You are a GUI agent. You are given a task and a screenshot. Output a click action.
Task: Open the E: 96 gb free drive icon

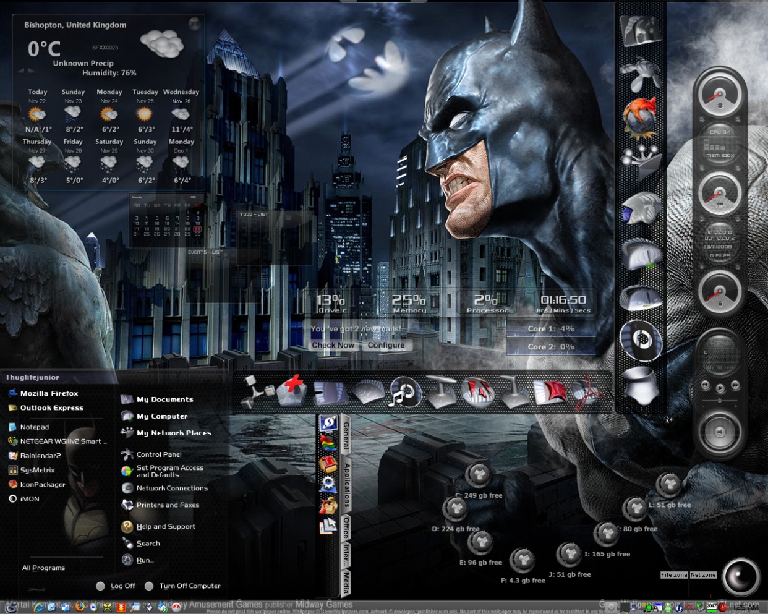pyautogui.click(x=480, y=543)
